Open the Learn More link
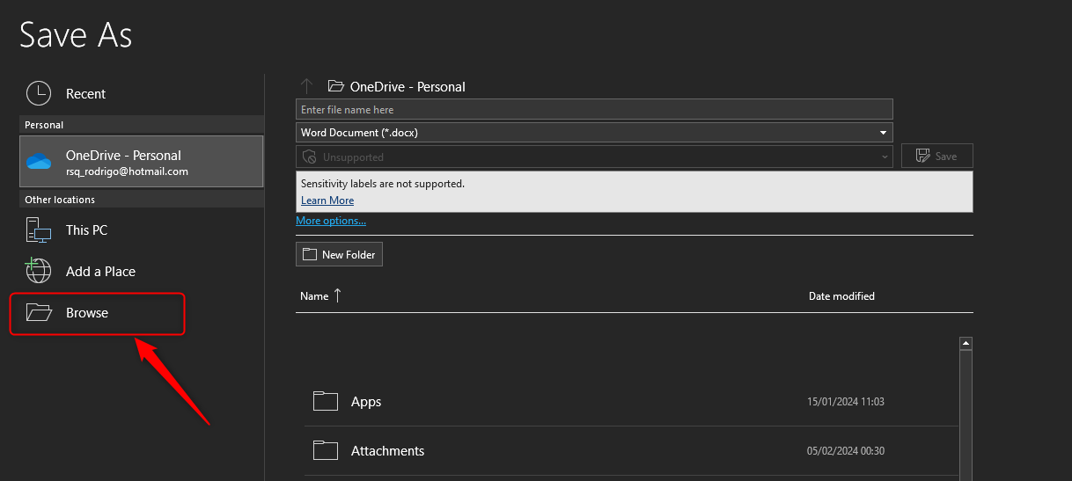The height and width of the screenshot is (481, 1072). tap(327, 200)
